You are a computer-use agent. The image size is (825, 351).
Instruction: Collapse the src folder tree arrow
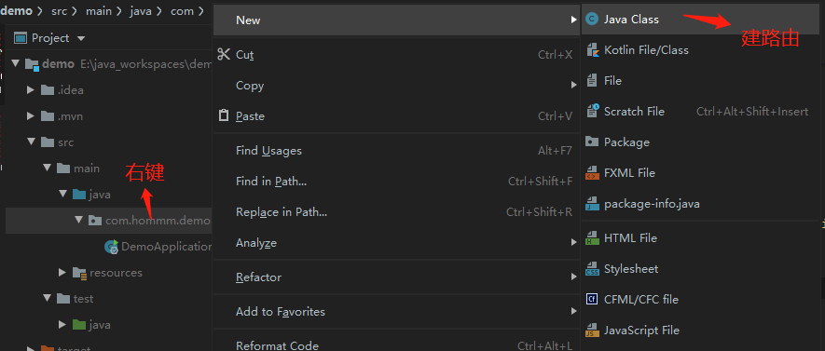pyautogui.click(x=31, y=142)
